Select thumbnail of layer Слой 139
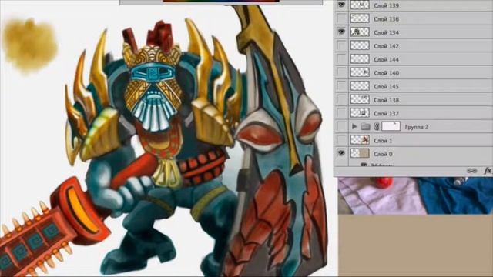Screen dimensions: 493x277 tap(360, 5)
